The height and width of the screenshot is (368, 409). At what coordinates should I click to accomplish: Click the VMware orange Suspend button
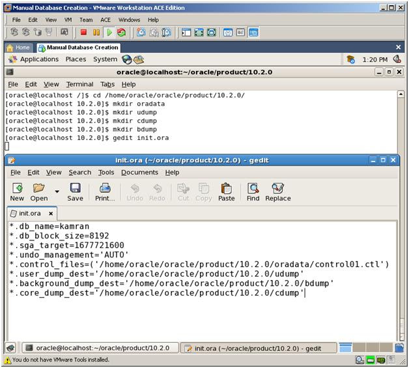pyautogui.click(x=96, y=33)
